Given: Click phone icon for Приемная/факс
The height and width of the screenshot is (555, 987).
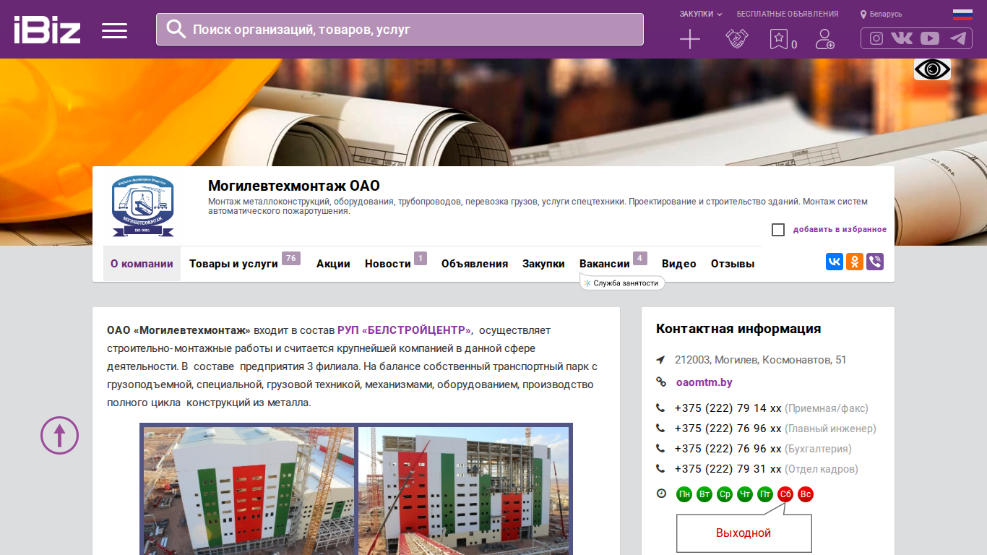Looking at the screenshot, I should (660, 408).
